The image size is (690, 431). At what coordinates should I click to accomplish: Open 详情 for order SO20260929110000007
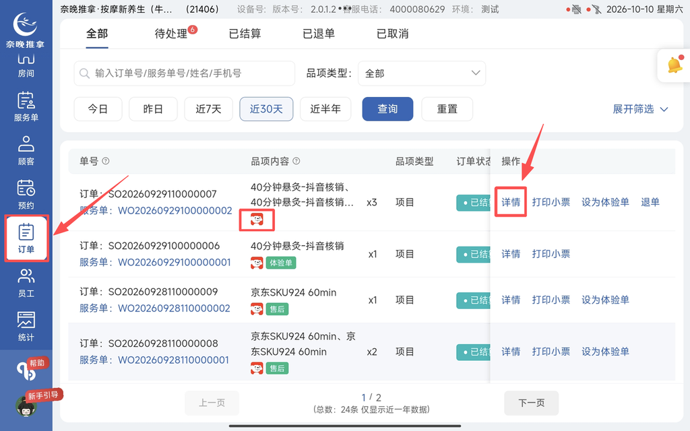click(511, 202)
